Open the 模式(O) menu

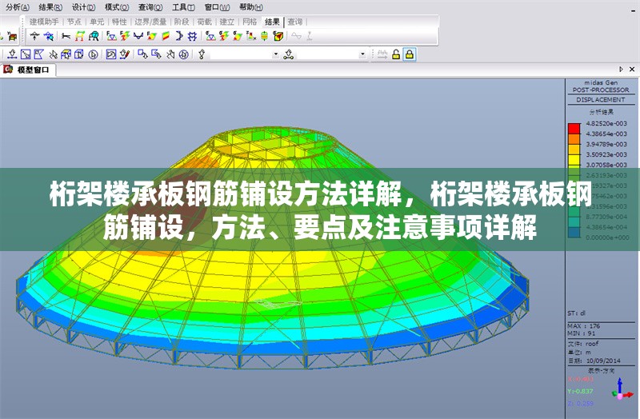(x=117, y=7)
